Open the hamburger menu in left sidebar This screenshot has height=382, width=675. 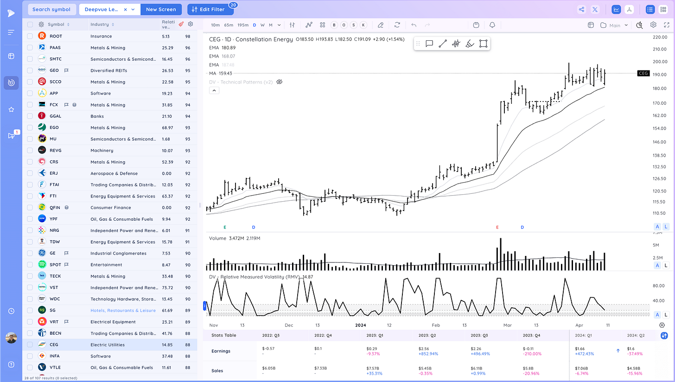tap(11, 32)
